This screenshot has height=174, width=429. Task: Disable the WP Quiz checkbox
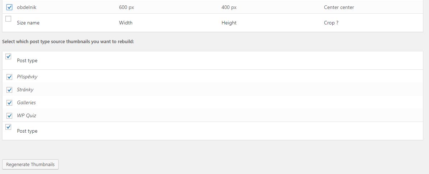9,116
